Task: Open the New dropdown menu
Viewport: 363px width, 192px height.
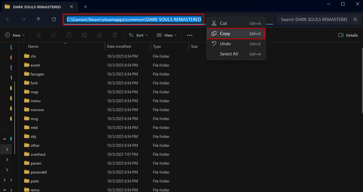Action: click(15, 35)
